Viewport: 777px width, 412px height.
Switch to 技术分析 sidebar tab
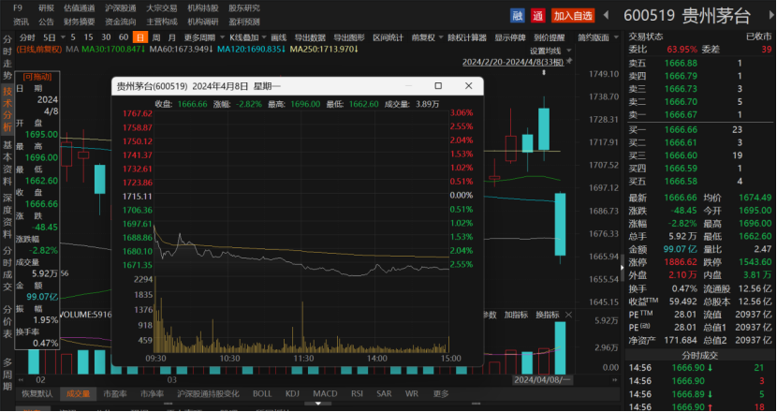(x=7, y=110)
